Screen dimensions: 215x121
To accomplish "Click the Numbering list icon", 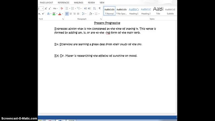I will [73, 8].
